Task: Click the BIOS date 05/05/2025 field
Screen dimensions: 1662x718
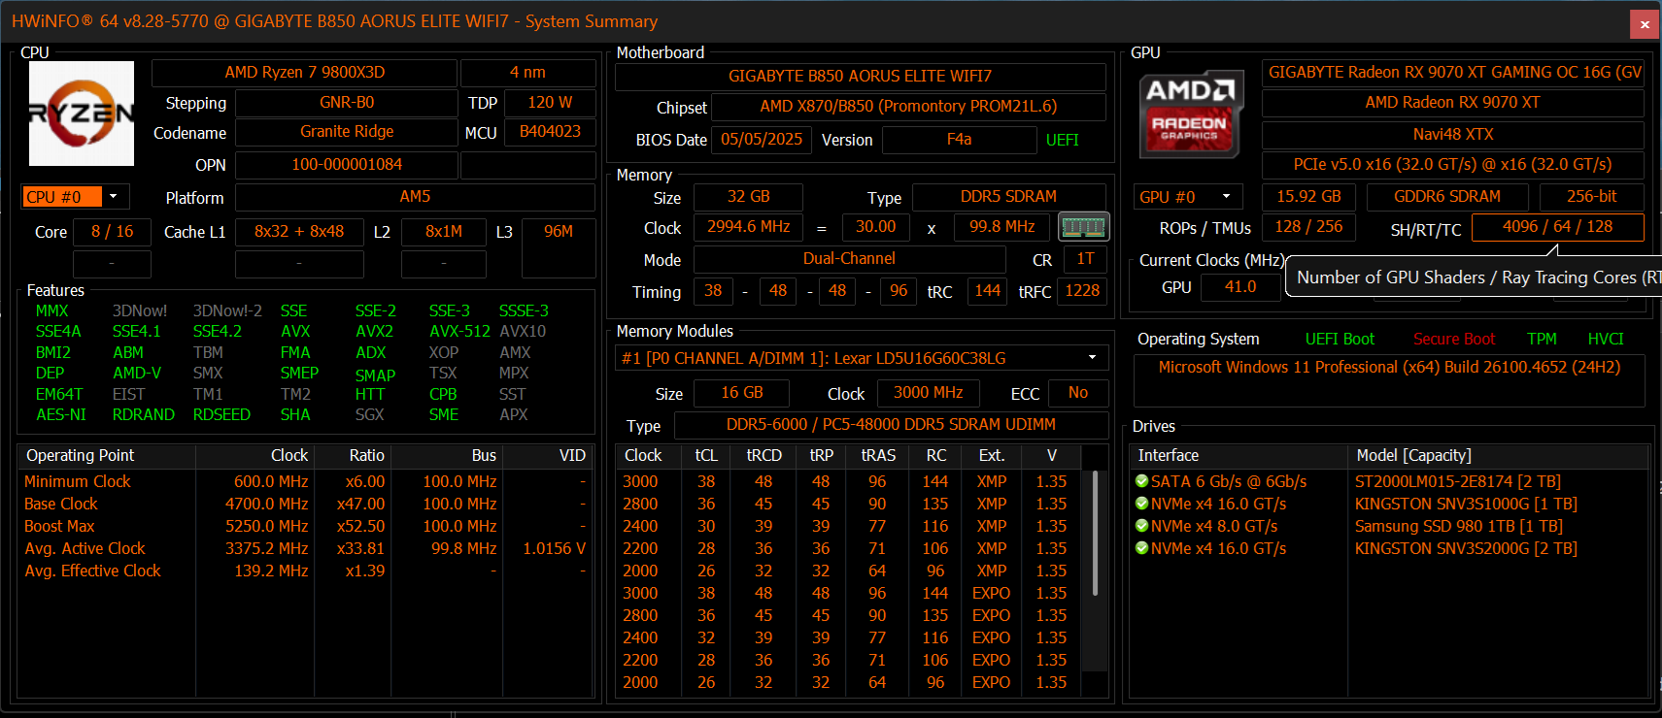Action: point(762,140)
